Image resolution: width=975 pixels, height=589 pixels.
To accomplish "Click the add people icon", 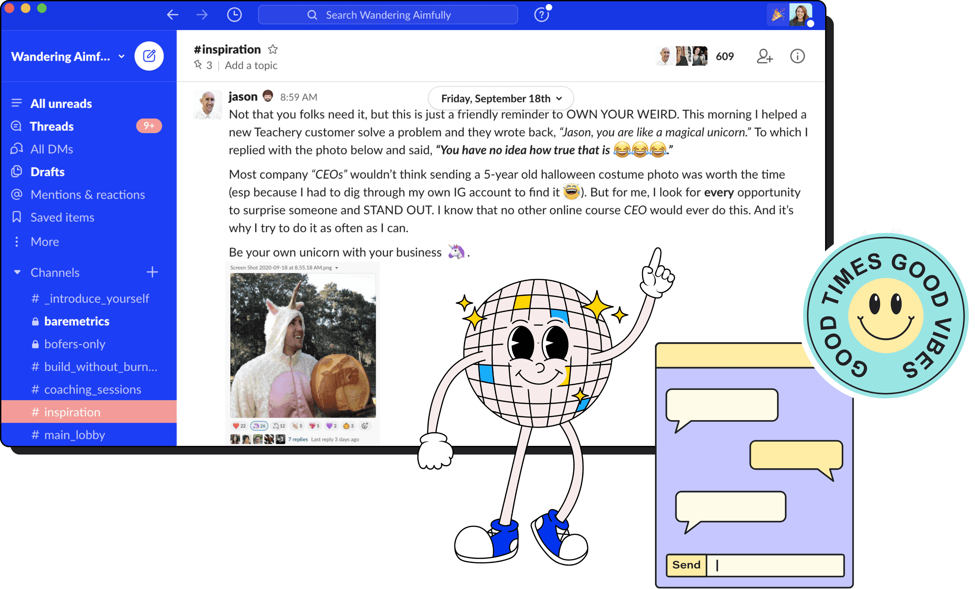I will click(764, 56).
